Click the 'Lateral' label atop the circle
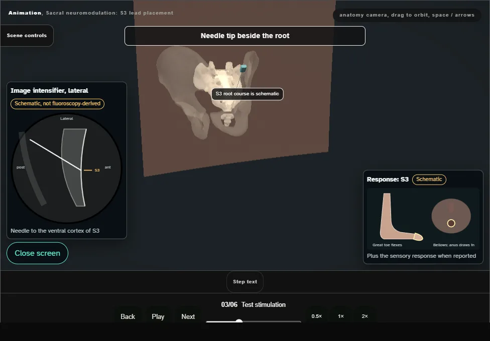This screenshot has height=341, width=490. tap(67, 119)
